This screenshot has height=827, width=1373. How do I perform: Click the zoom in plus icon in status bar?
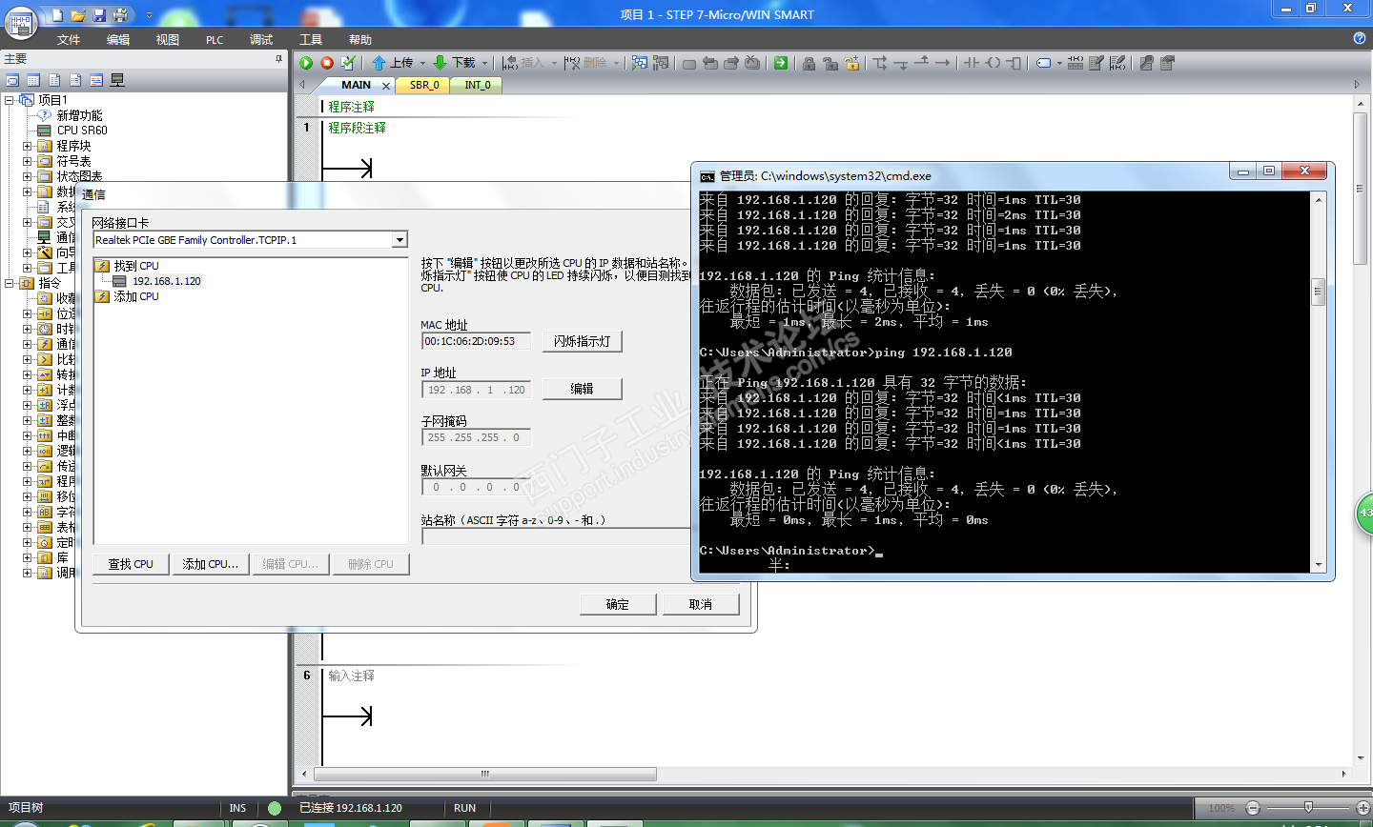click(x=1363, y=808)
